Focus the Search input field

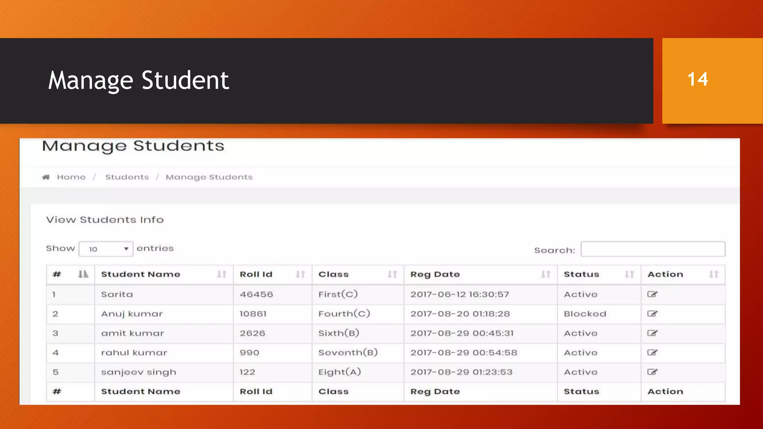(x=653, y=249)
